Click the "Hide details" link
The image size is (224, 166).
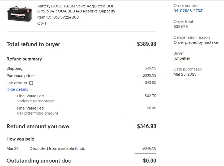17,89
